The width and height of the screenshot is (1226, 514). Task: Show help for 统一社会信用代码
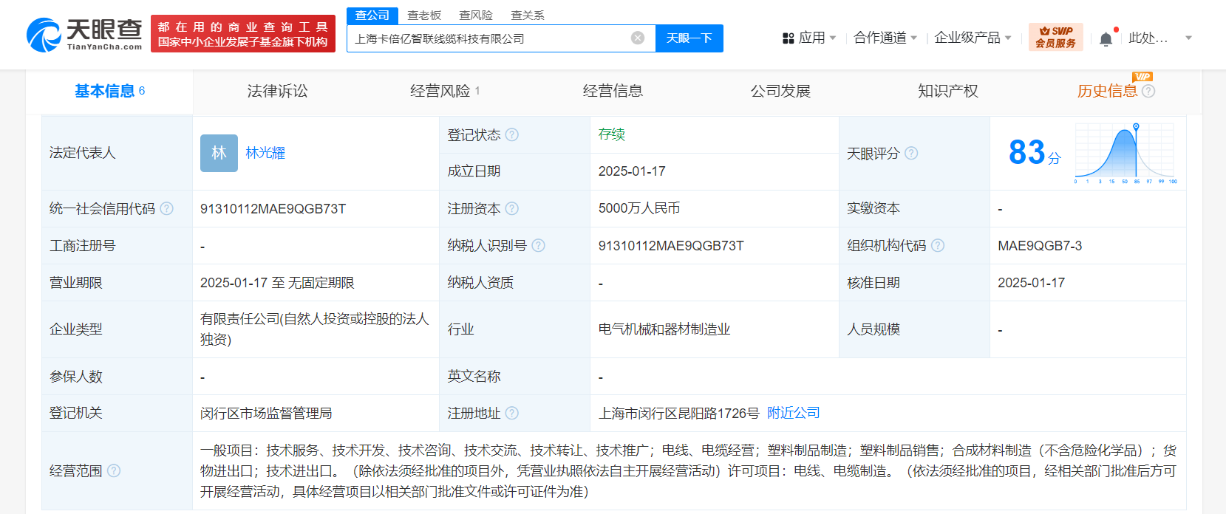click(167, 209)
